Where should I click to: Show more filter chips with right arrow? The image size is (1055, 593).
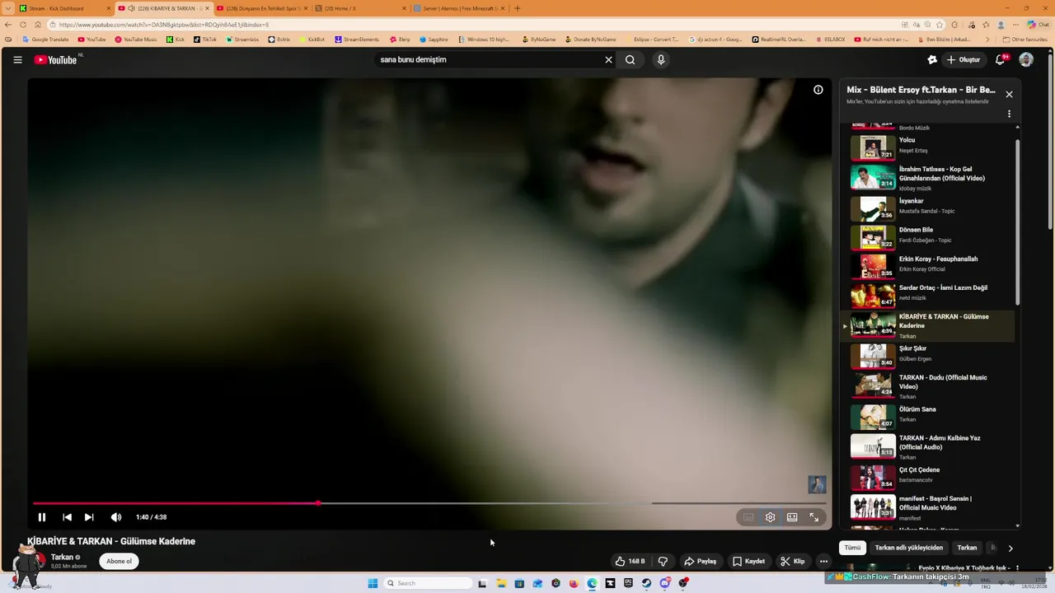tap(1010, 548)
